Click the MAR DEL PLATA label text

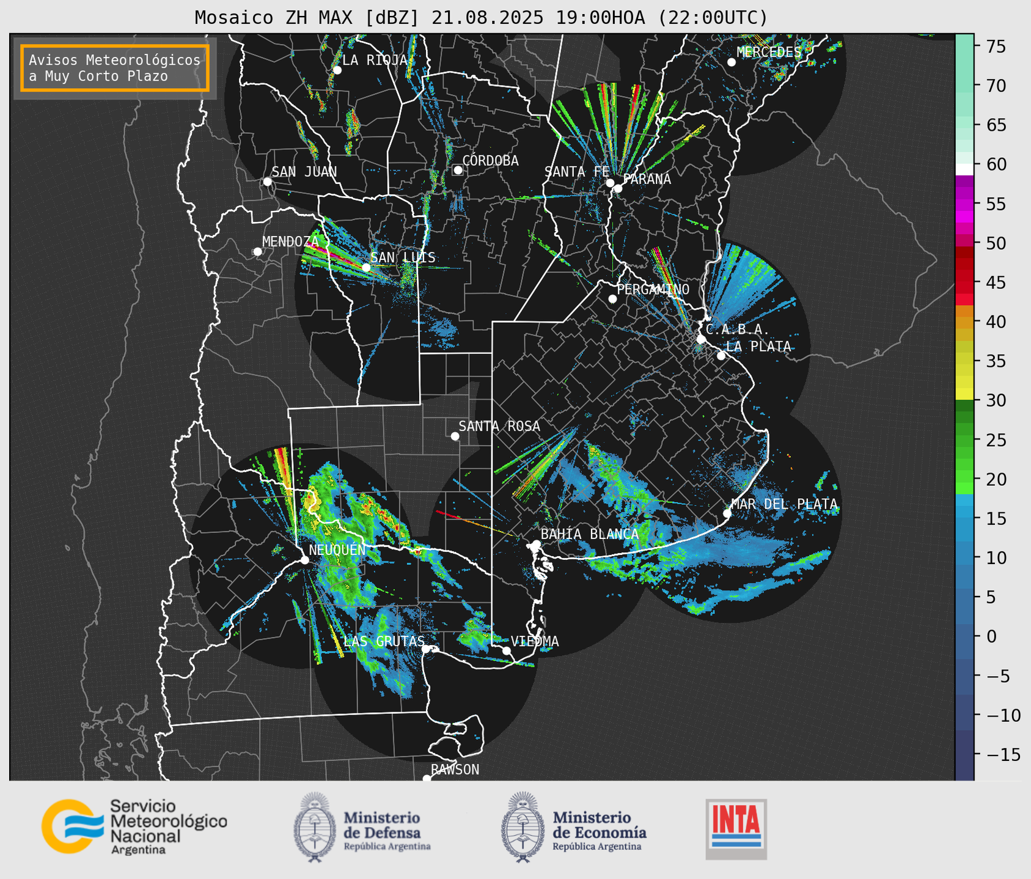(784, 504)
